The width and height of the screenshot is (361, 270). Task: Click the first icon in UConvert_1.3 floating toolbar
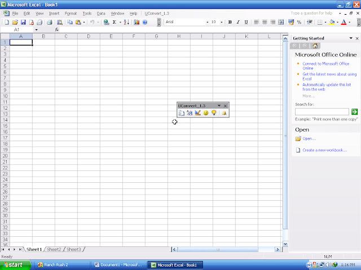[x=182, y=112]
